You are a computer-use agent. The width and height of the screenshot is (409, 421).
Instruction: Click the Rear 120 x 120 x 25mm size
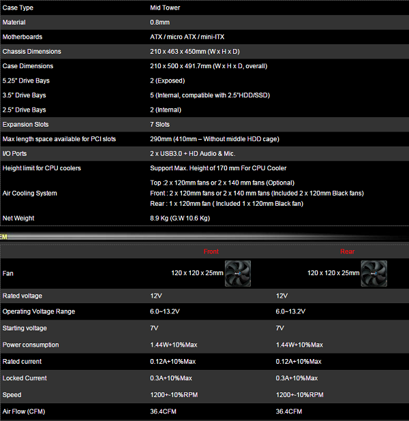point(333,273)
